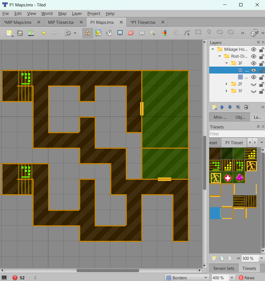Click the Command gears icon in toolbar

pyautogui.click(x=68, y=33)
